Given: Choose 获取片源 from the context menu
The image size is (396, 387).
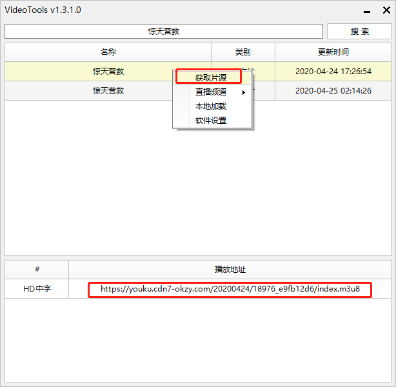Looking at the screenshot, I should pos(211,77).
